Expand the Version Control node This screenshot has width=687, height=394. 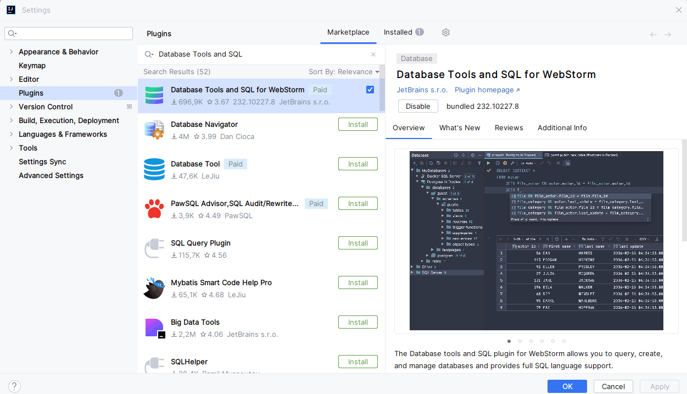(11, 107)
